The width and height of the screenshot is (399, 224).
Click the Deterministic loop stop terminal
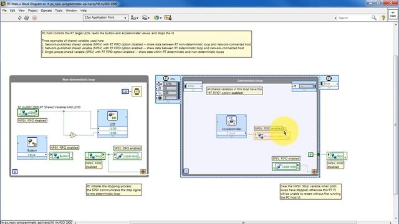(314, 172)
